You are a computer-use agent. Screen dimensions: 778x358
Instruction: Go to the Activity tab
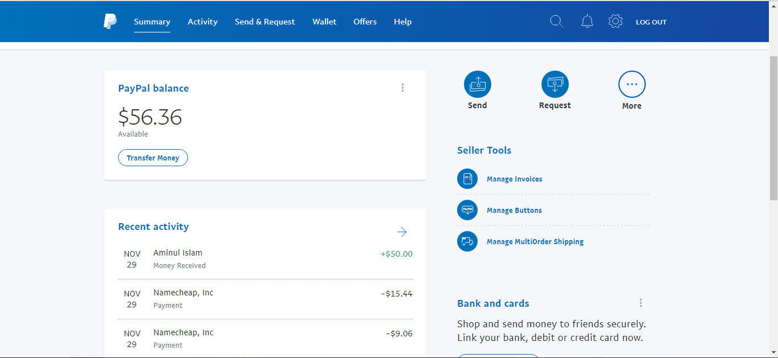pyautogui.click(x=202, y=22)
